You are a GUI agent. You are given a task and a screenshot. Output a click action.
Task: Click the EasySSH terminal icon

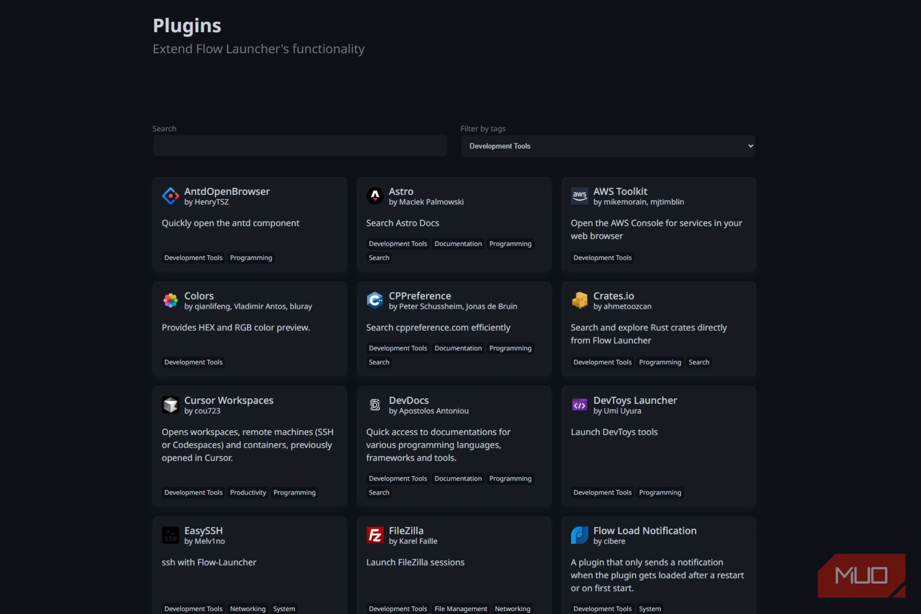coord(170,535)
